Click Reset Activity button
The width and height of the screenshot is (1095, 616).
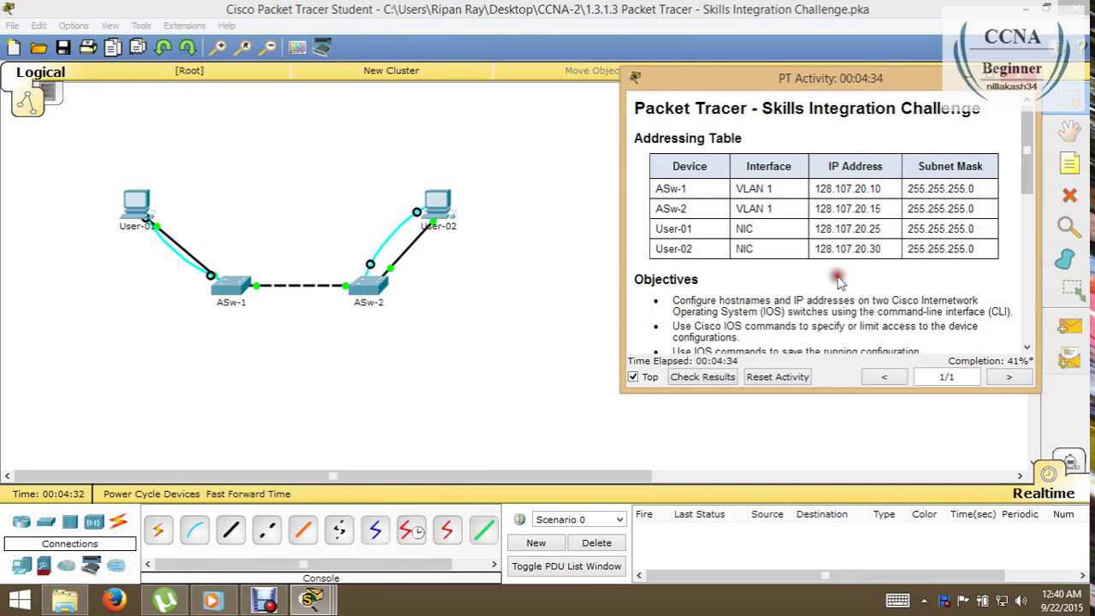[x=778, y=377]
